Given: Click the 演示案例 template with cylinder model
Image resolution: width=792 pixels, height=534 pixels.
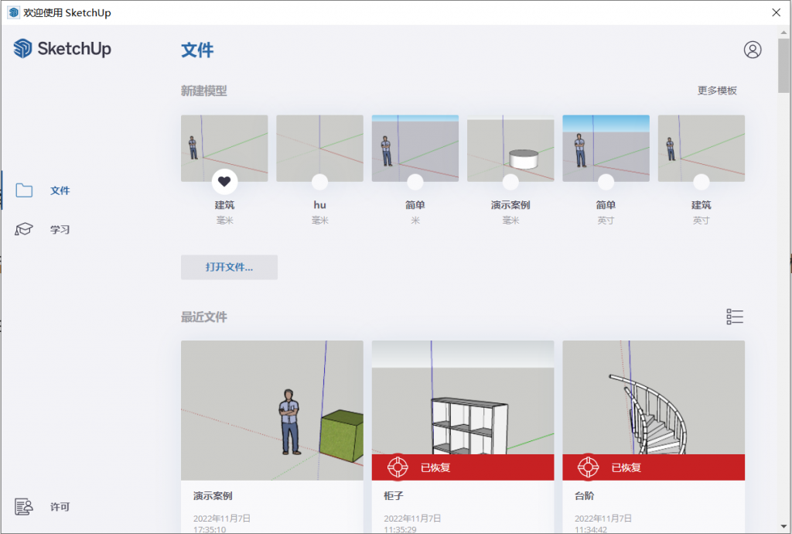Looking at the screenshot, I should click(x=510, y=148).
